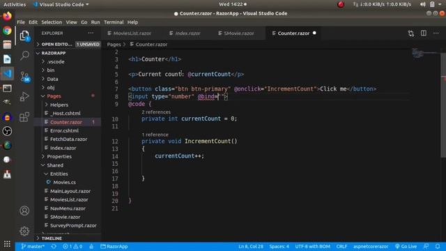Open the Selection menu
This screenshot has height=251, width=446.
tap(52, 22)
